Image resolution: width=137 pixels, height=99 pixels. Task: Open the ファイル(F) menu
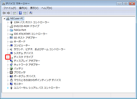coord(10,8)
